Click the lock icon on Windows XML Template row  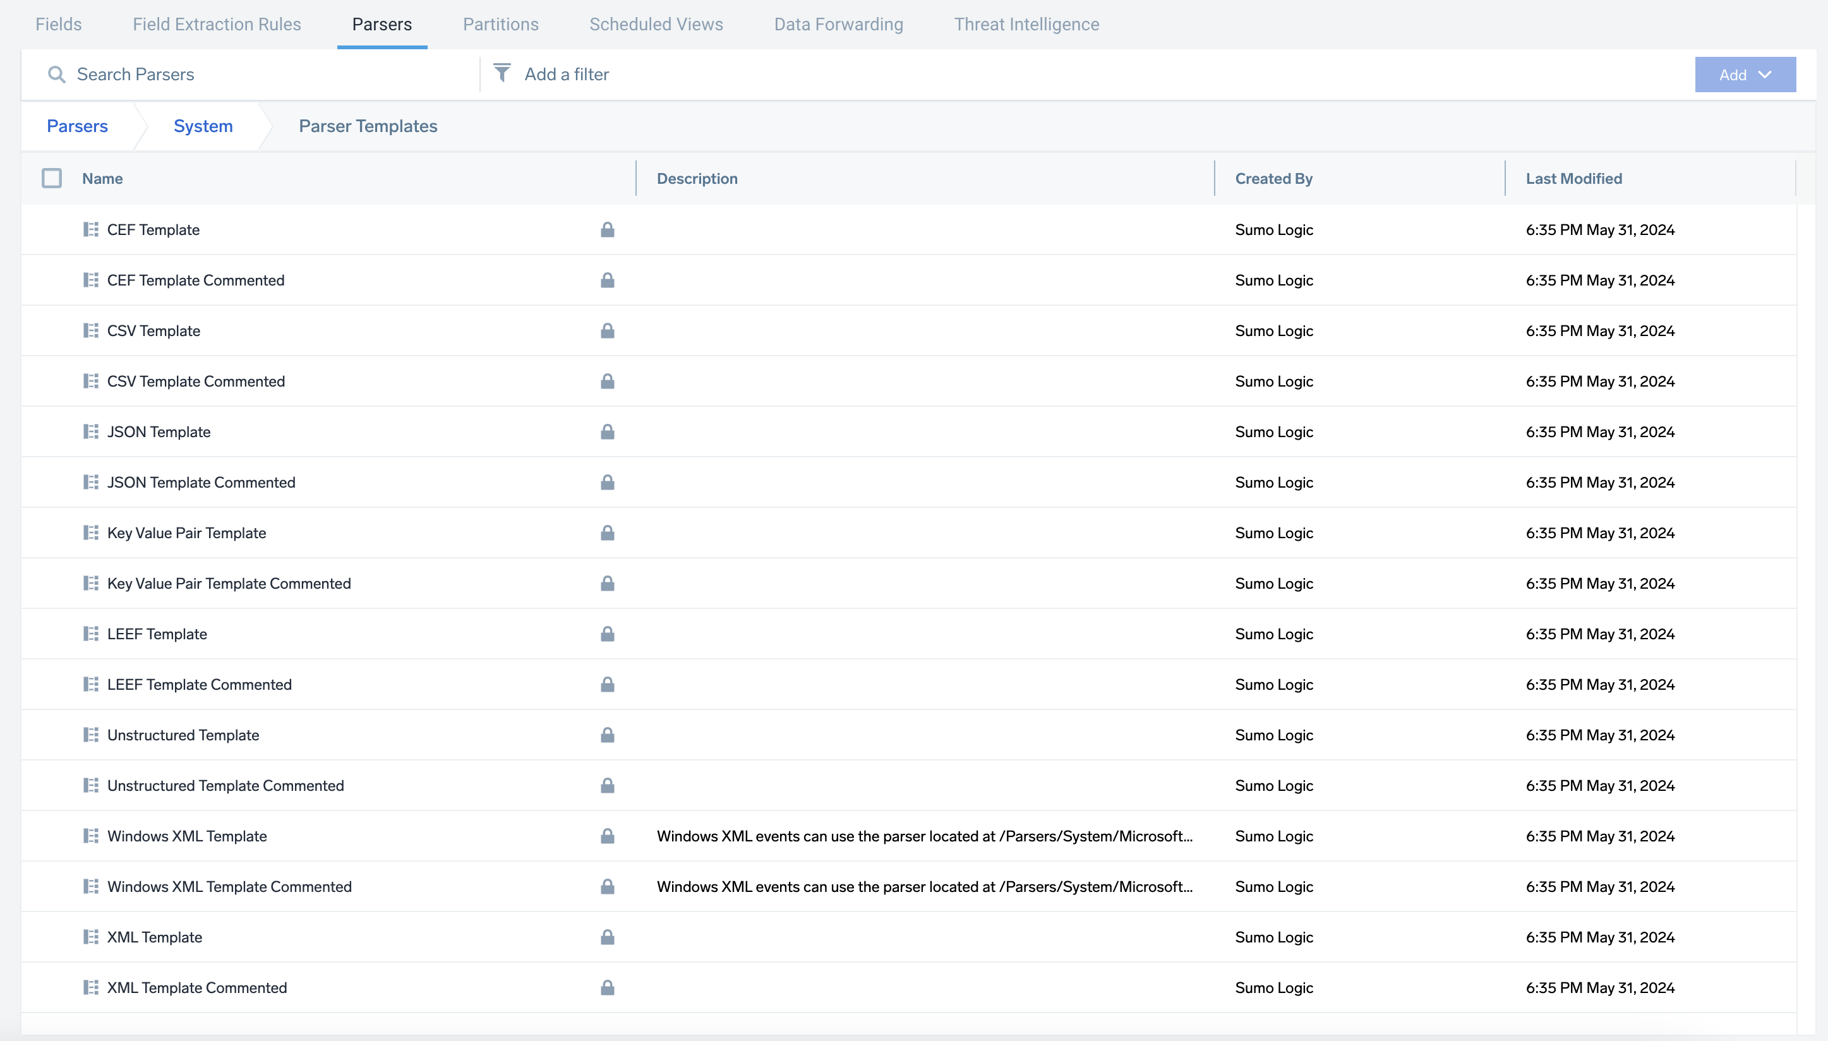(x=607, y=836)
